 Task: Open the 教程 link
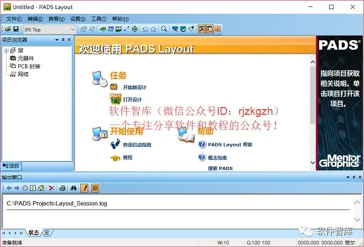128,158
